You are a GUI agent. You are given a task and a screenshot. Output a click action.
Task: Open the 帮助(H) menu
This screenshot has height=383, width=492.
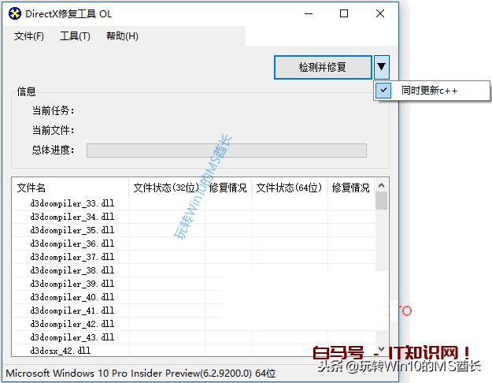tap(122, 36)
